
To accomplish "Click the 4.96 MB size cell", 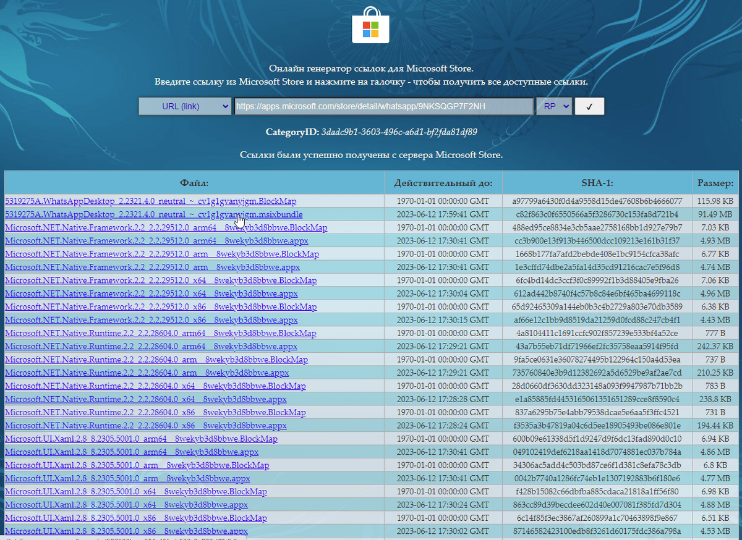I will pyautogui.click(x=715, y=293).
